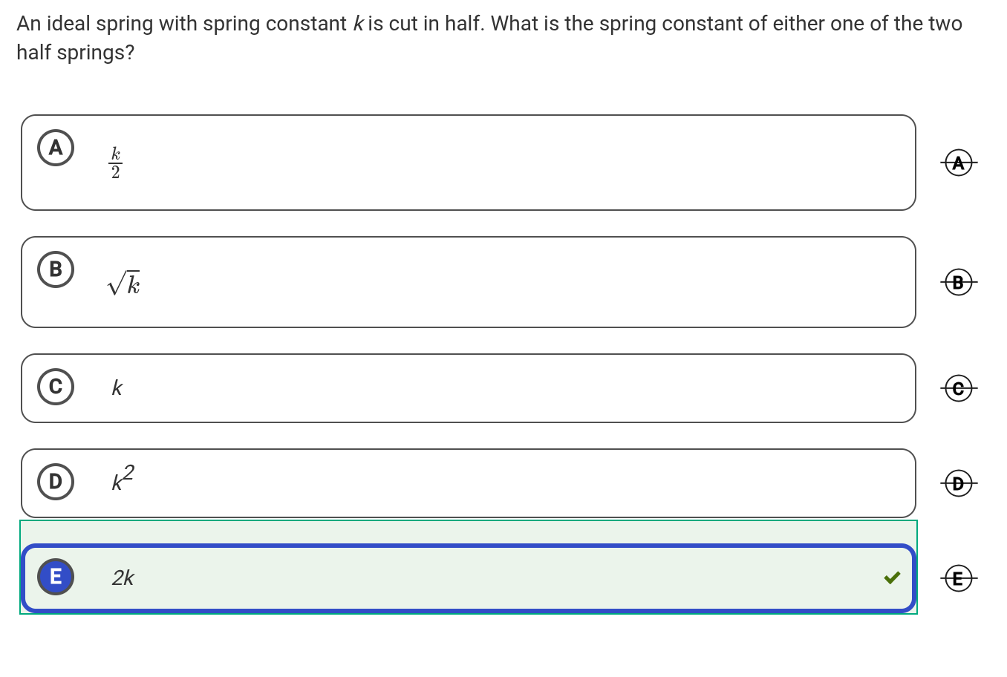Click the square root of k expression
Screen dimensions: 1007x677
tap(124, 283)
